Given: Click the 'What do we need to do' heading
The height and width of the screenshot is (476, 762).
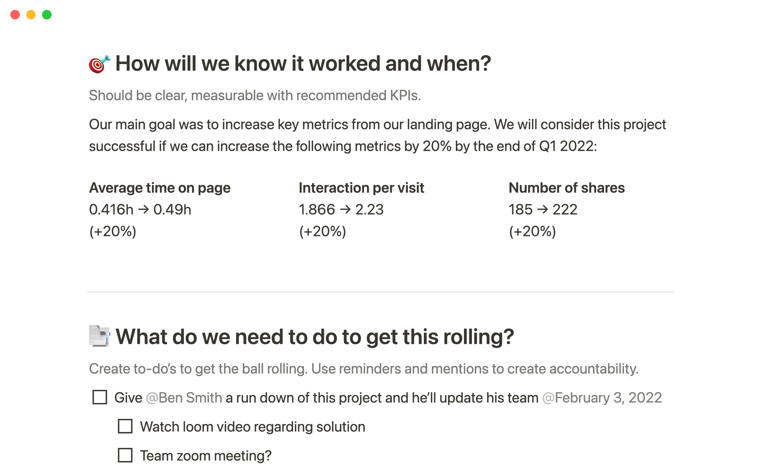Looking at the screenshot, I should [315, 337].
